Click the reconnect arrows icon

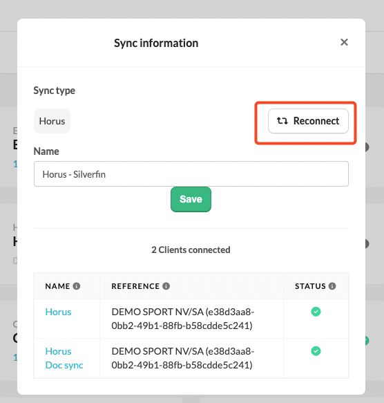click(x=282, y=121)
